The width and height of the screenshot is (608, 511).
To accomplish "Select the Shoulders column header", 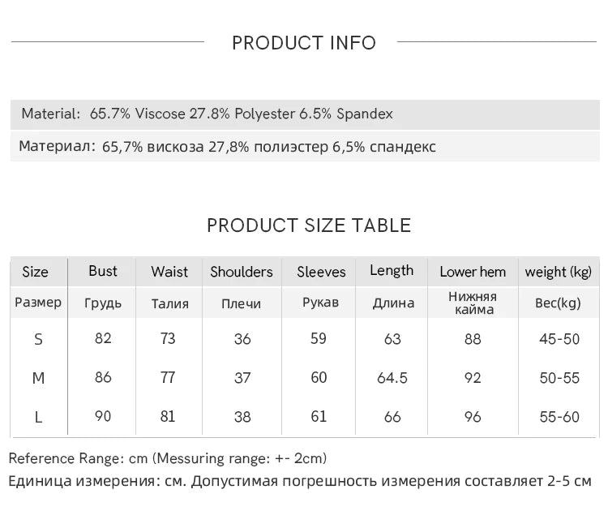I will pos(242,272).
